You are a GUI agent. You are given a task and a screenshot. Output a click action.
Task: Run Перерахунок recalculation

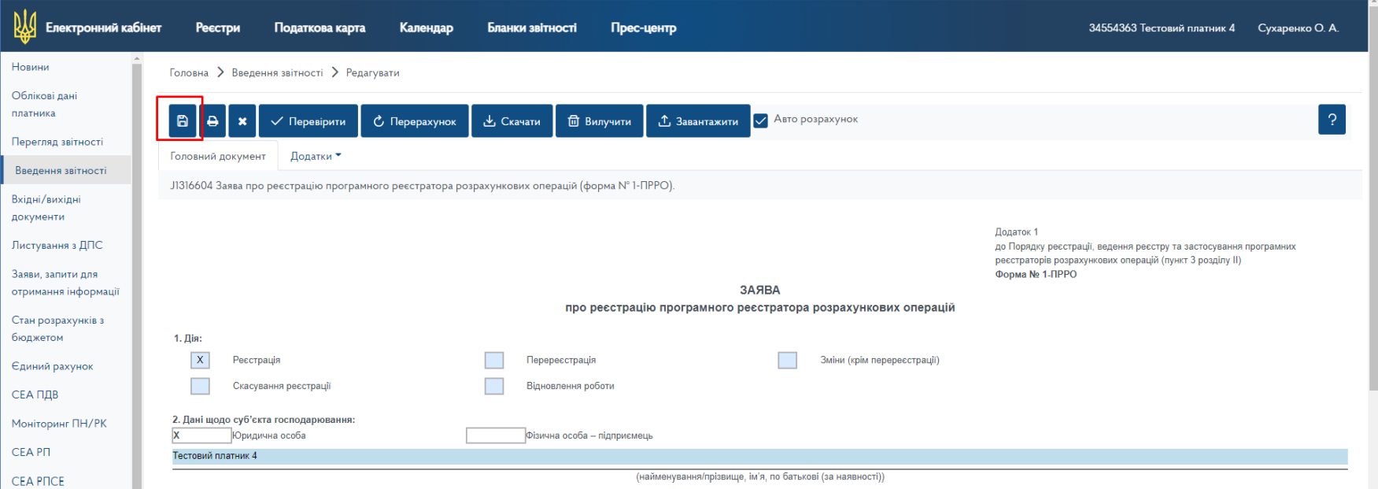(x=414, y=121)
